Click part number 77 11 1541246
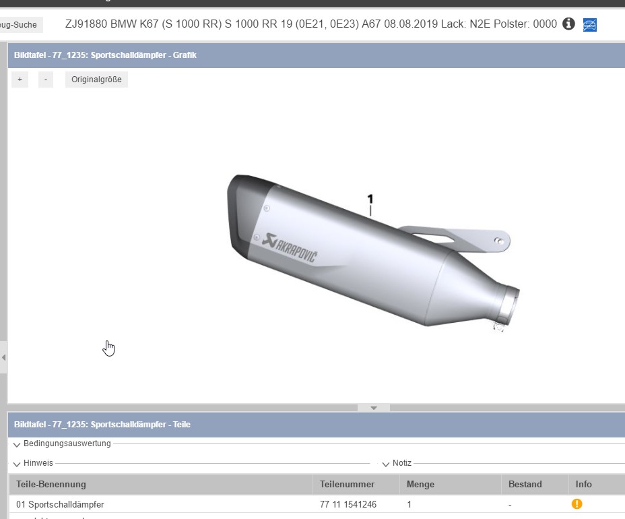 point(348,504)
